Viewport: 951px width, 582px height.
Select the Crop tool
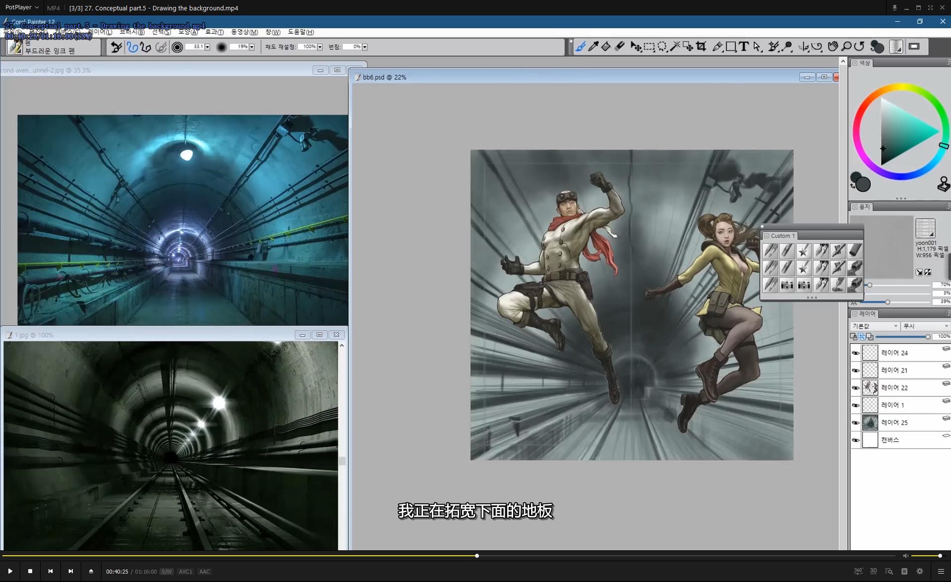[701, 47]
